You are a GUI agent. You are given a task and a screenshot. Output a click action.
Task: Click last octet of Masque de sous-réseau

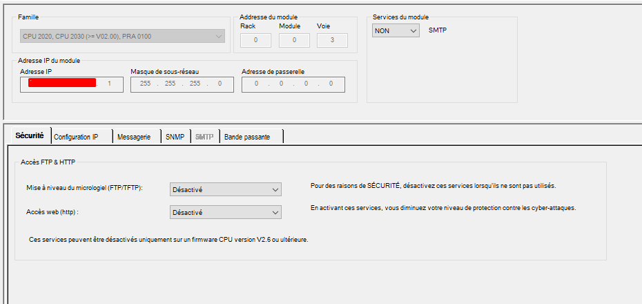[220, 84]
